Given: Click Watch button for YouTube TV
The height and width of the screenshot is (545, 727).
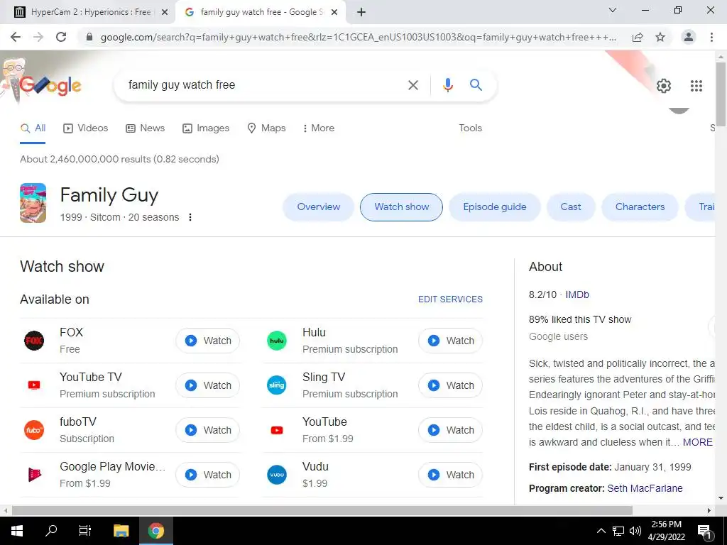Looking at the screenshot, I should tap(207, 385).
